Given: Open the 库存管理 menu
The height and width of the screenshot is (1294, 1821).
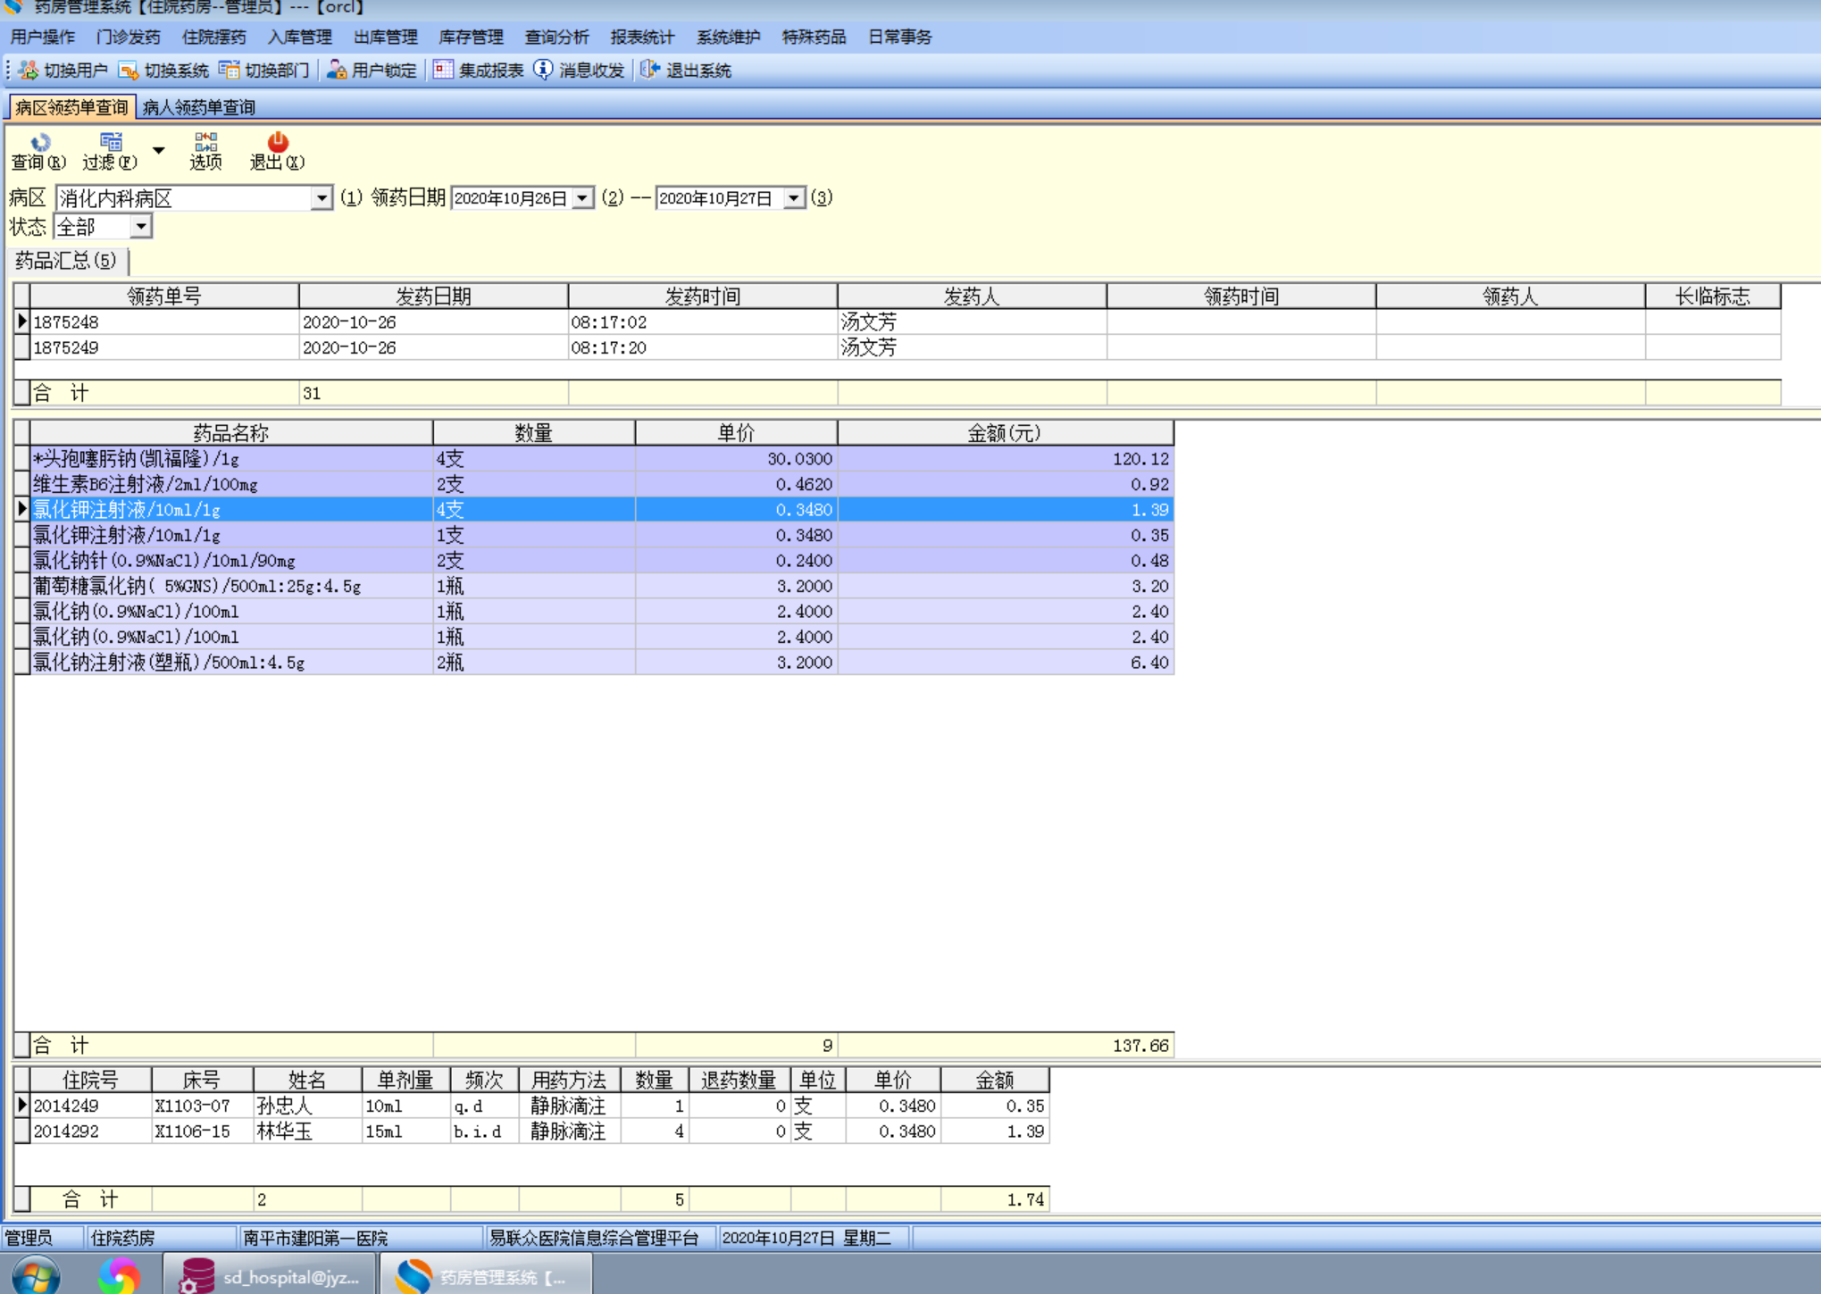Looking at the screenshot, I should click(471, 37).
